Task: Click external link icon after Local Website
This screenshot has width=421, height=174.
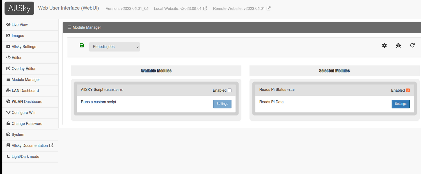Action: click(x=205, y=8)
